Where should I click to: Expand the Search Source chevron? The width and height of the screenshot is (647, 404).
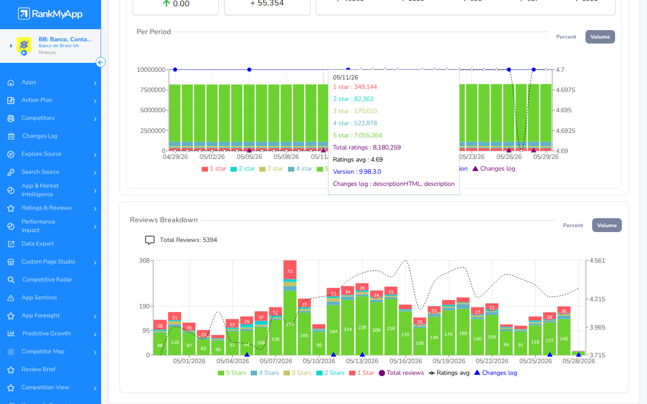pyautogui.click(x=95, y=173)
